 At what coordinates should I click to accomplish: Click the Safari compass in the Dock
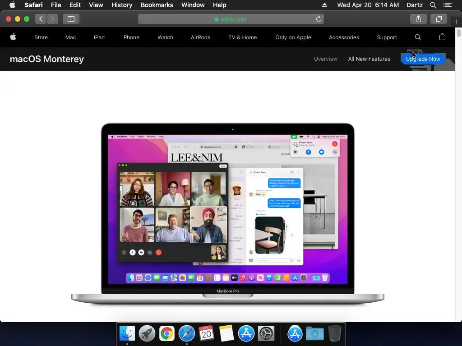pos(186,334)
